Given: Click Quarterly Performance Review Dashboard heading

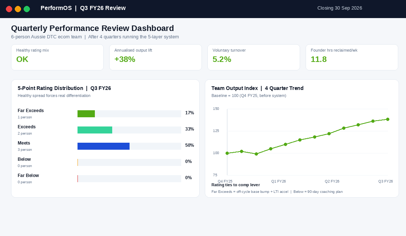Looking at the screenshot, I should (92, 28).
